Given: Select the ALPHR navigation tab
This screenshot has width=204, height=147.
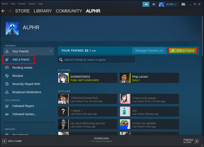Looking at the screenshot, I should click(x=93, y=11).
